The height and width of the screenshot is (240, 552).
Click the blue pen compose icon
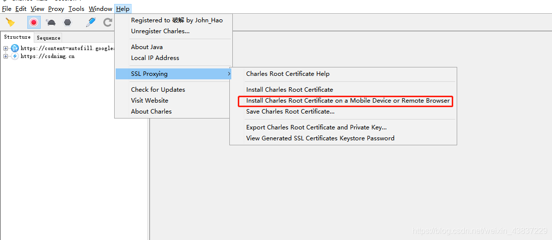(91, 22)
